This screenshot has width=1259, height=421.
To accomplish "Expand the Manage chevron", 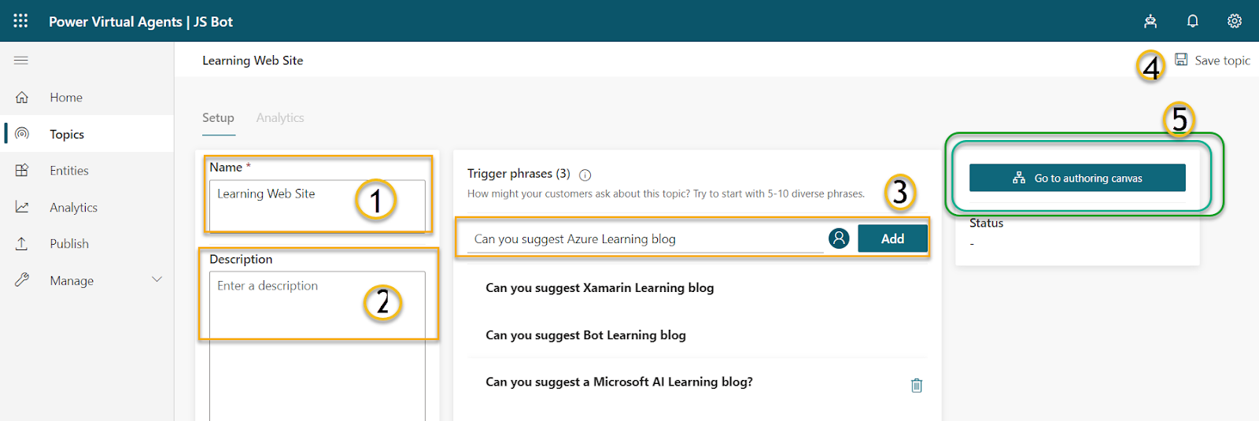I will click(x=157, y=280).
